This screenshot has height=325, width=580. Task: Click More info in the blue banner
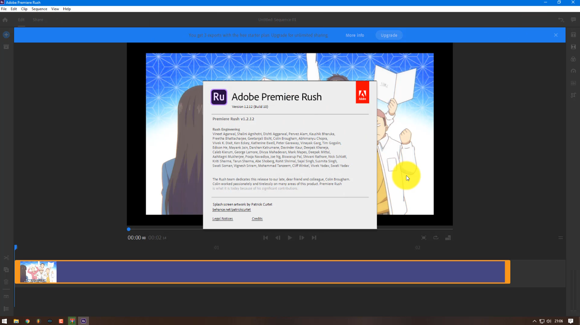click(x=355, y=35)
